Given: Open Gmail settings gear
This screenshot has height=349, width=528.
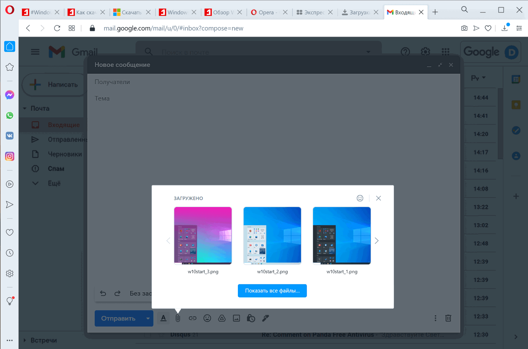Looking at the screenshot, I should (426, 52).
